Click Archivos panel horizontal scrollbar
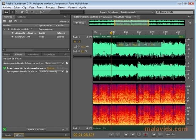Screen dimensions: 196x140 tap(36, 50)
